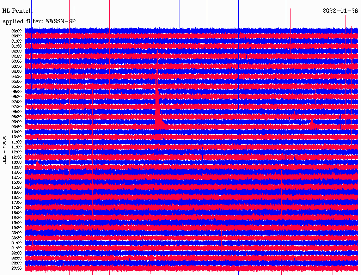Select the 23:30 time label
Screen dimensions: 361x275
point(17,268)
